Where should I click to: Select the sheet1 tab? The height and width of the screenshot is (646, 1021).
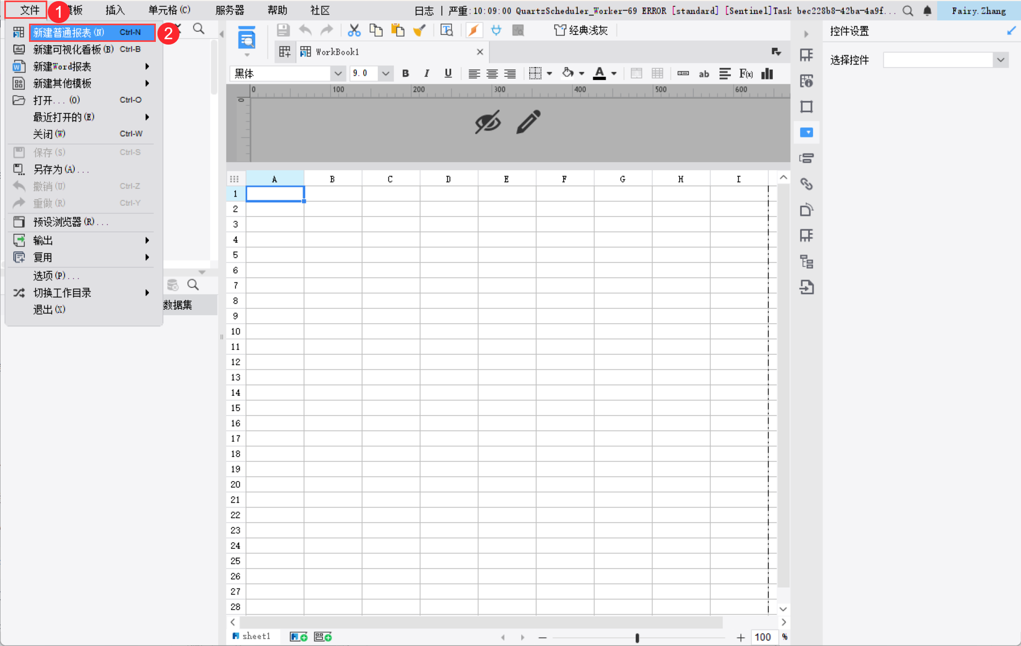[x=251, y=636]
